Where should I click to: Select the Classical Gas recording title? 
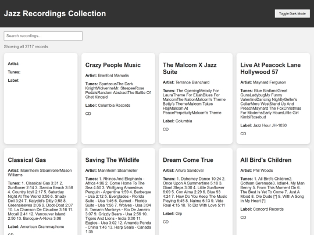27,160
